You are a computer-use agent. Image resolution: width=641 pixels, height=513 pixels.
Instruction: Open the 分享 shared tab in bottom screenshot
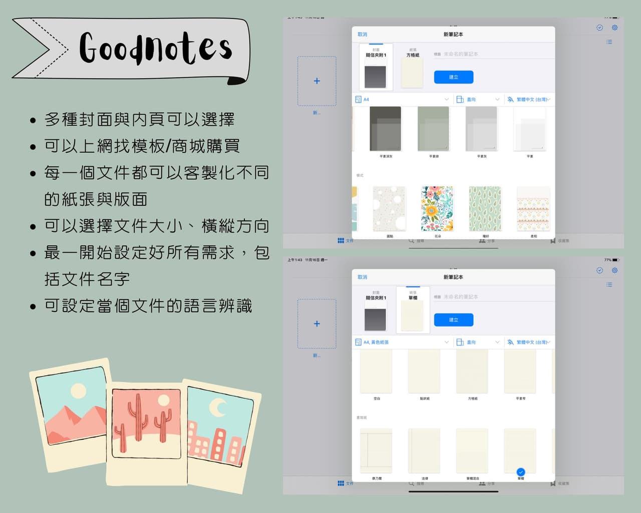pyautogui.click(x=487, y=483)
